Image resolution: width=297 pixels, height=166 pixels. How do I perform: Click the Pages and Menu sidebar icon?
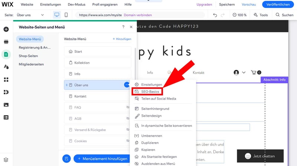[x=6, y=54]
